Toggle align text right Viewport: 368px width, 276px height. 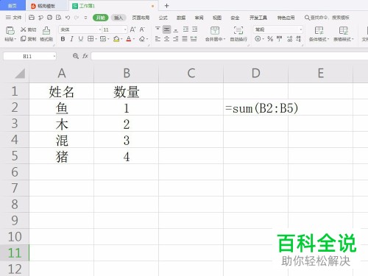tap(176, 39)
